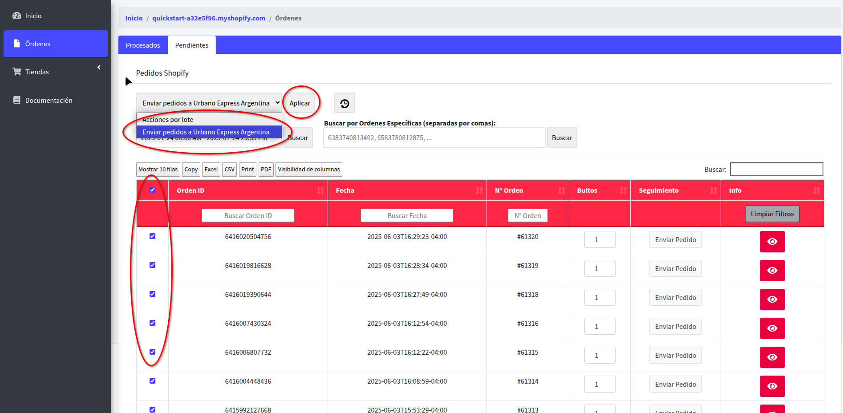The height and width of the screenshot is (413, 843).
Task: Uncheck the checkbox for order 6416007430324
Action: pos(152,323)
